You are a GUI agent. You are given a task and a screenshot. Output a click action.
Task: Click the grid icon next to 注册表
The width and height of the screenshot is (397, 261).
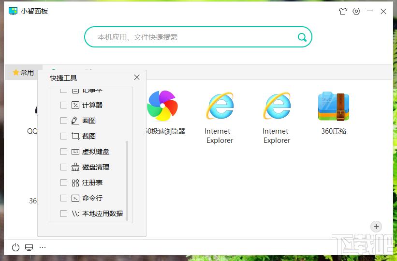(x=75, y=183)
